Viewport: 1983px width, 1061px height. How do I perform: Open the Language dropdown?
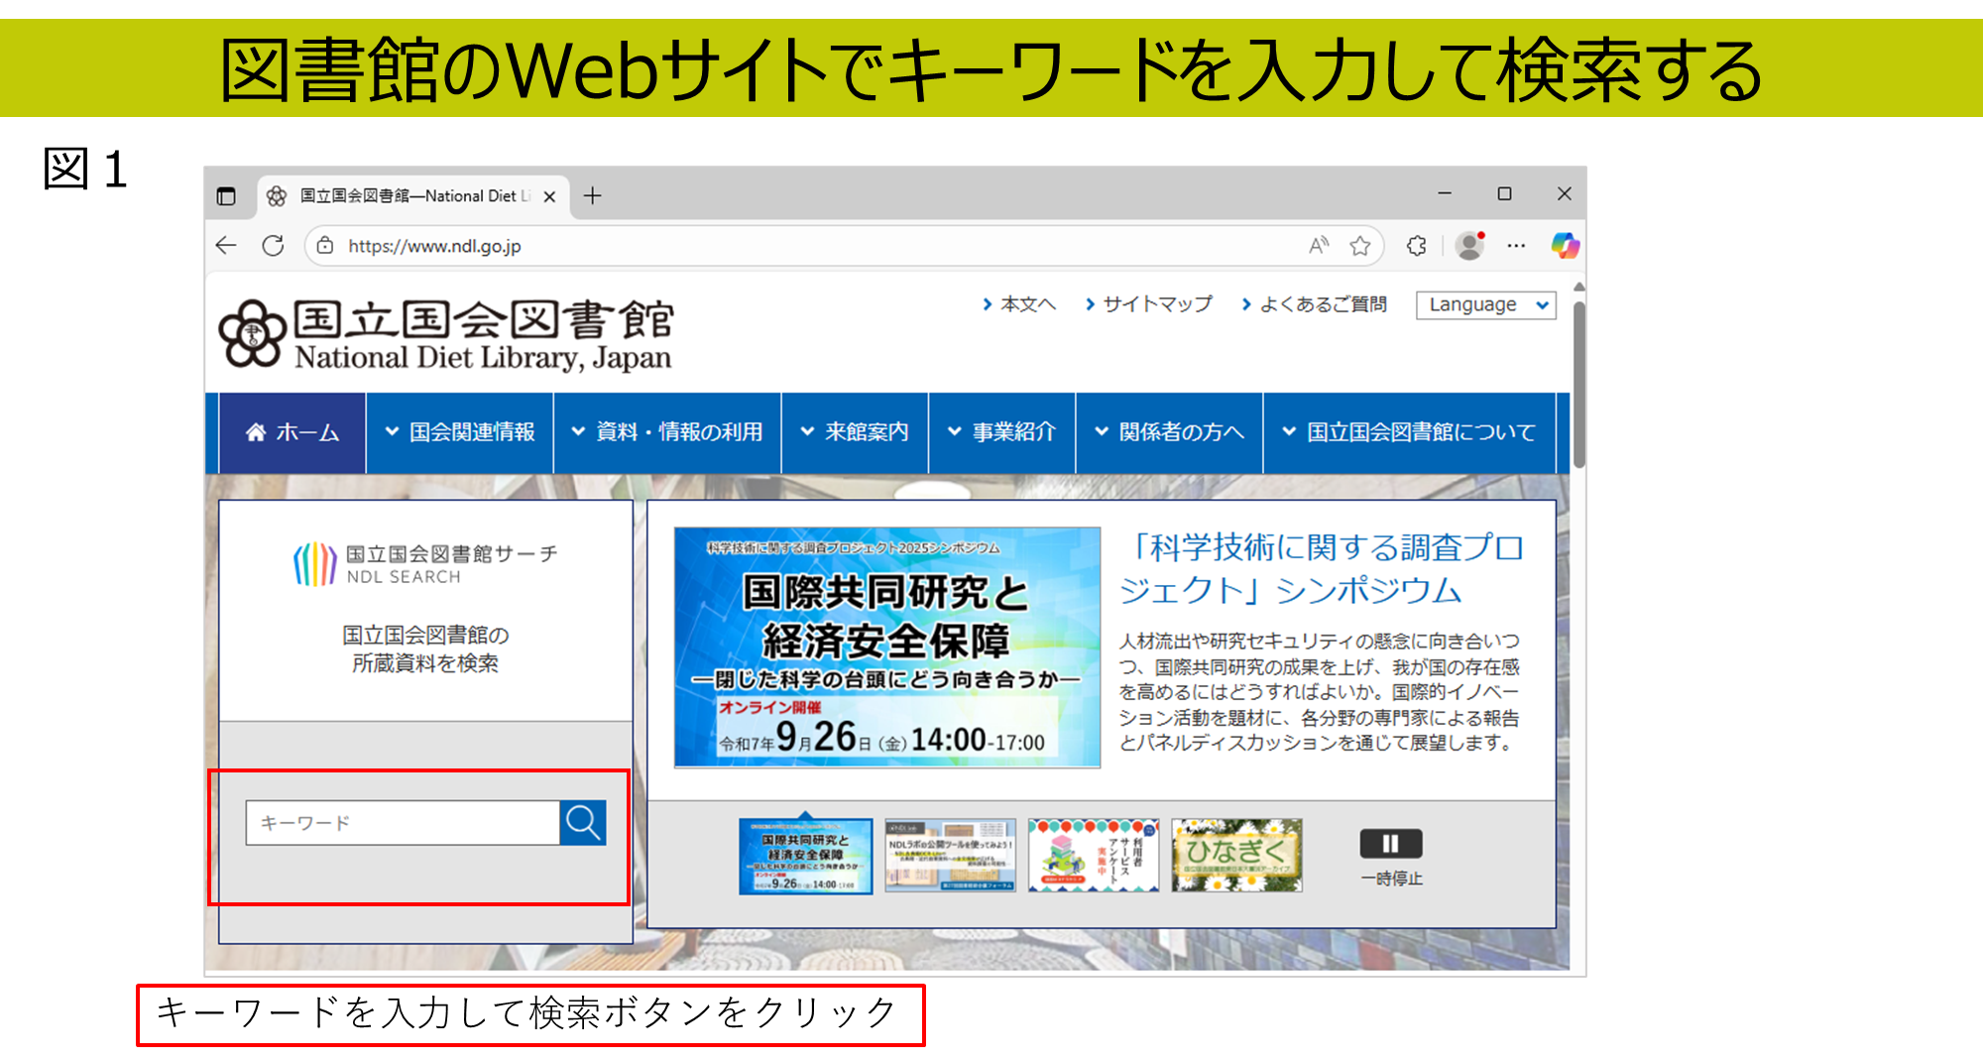(x=1485, y=305)
